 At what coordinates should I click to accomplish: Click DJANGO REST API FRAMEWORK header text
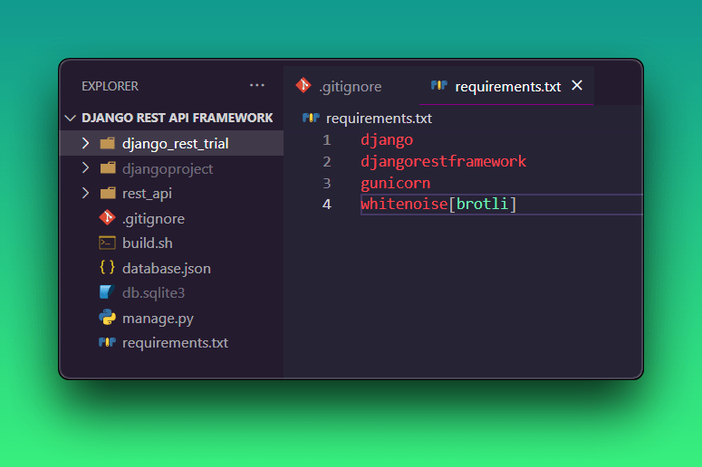pos(178,118)
